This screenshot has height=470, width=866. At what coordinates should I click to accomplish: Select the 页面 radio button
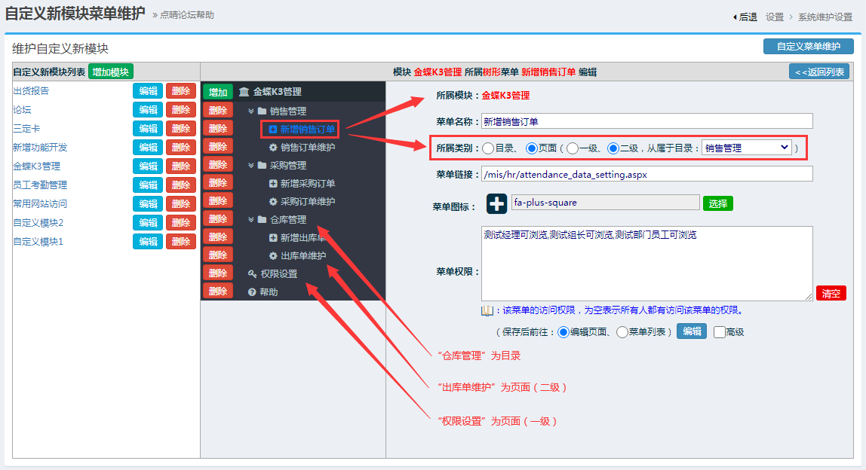click(531, 148)
